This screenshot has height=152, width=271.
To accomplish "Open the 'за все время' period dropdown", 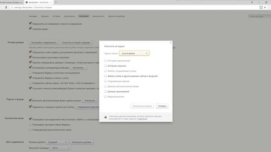I will click(134, 53).
